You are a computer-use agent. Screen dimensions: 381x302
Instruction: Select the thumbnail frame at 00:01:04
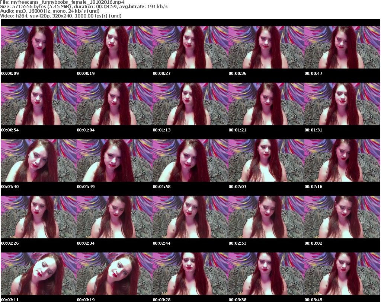(x=115, y=104)
